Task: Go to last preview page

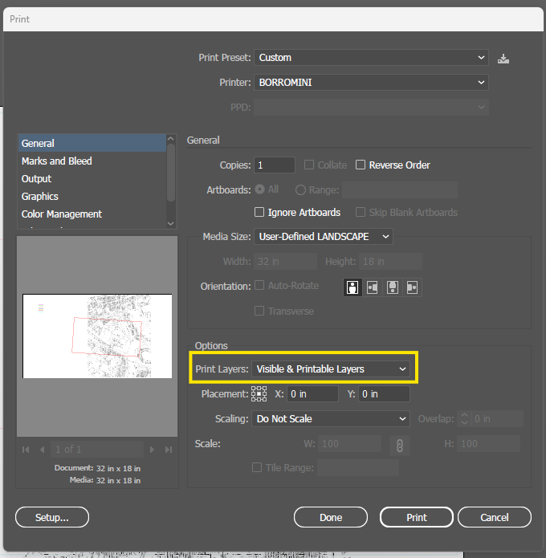Action: [169, 450]
